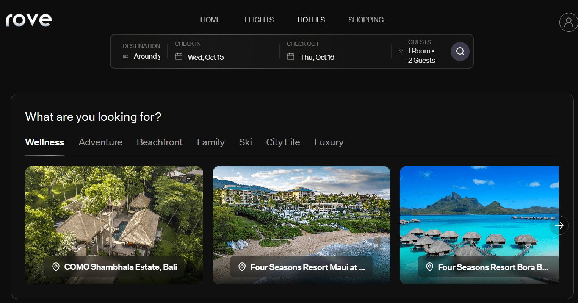The image size is (578, 303).
Task: Go to the Flights page
Action: 259,20
